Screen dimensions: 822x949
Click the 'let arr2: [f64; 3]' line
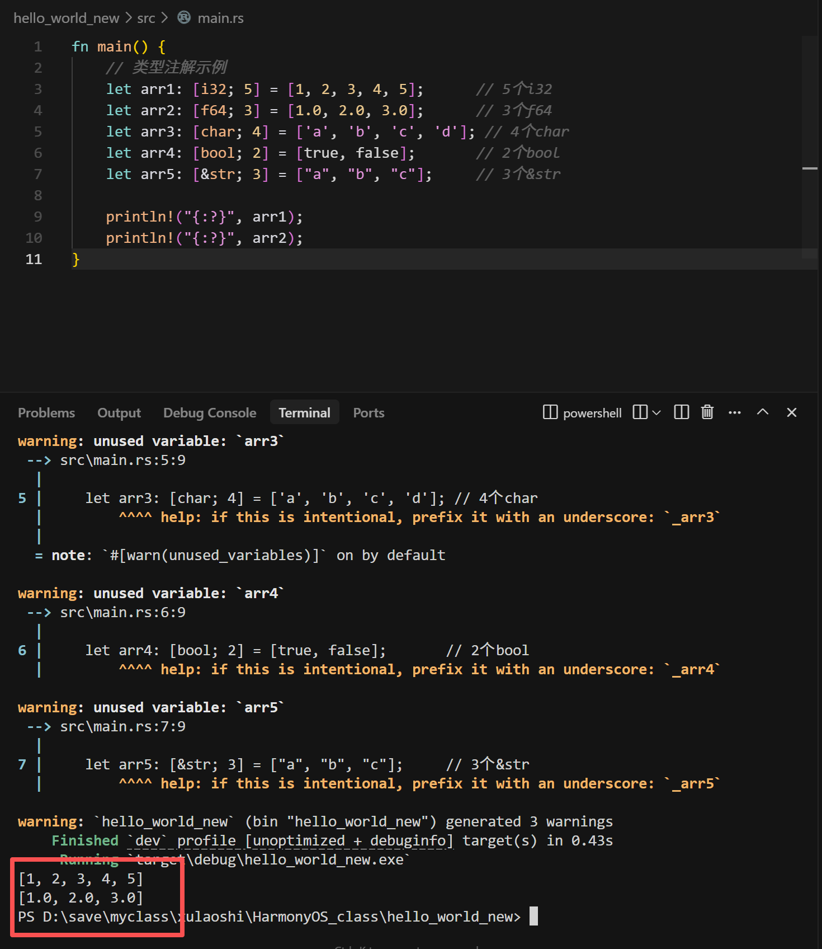(x=264, y=110)
